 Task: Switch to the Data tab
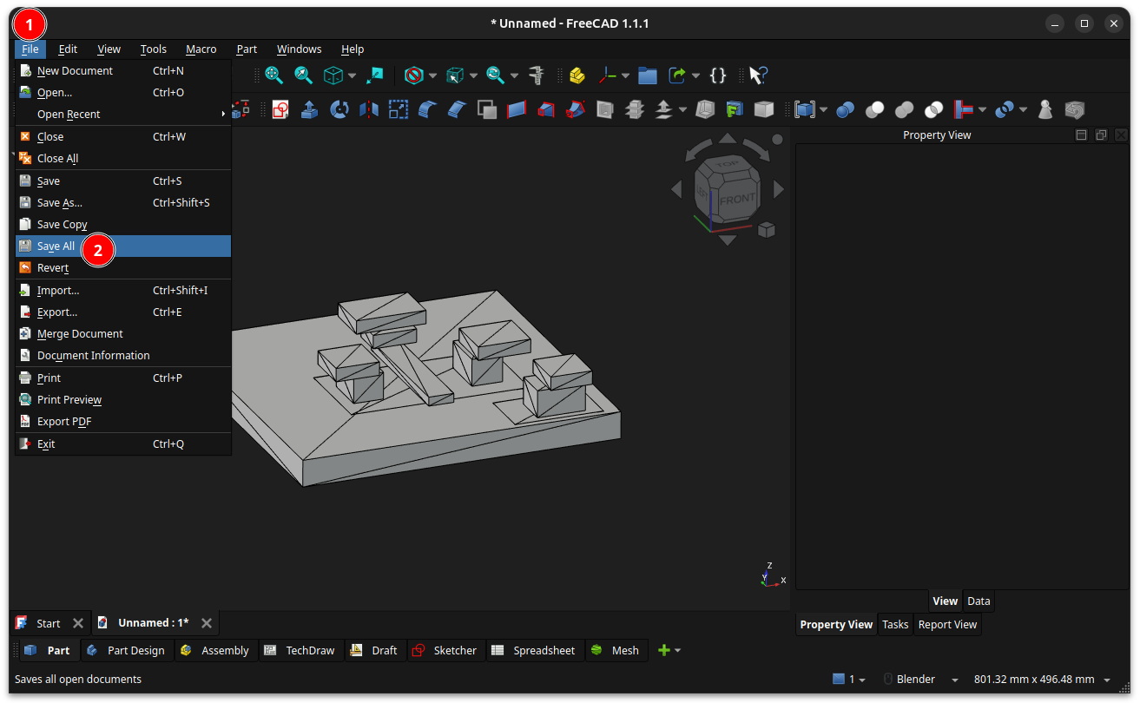979,601
